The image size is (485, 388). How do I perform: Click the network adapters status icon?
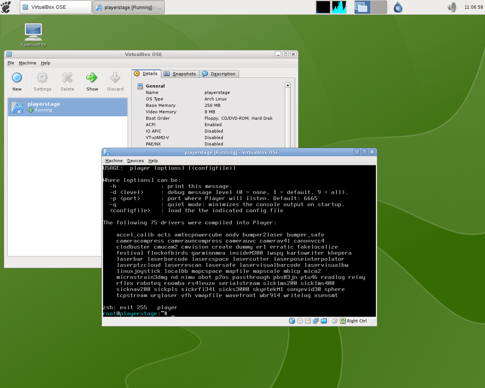click(x=316, y=321)
